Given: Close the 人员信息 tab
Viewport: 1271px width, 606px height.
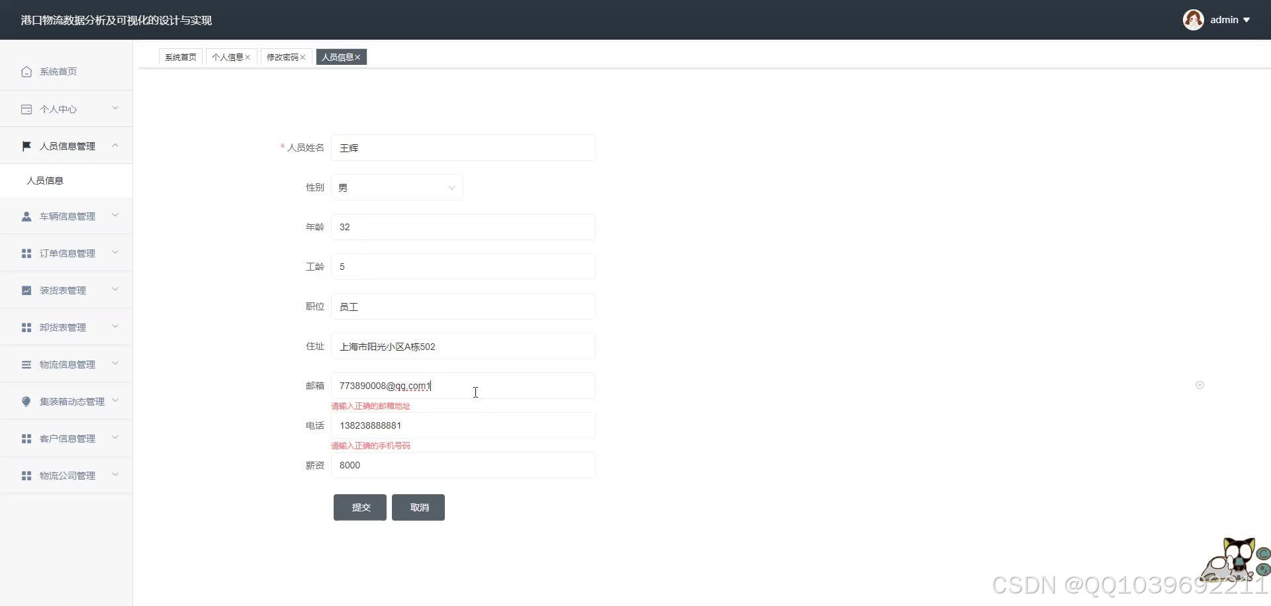Looking at the screenshot, I should (357, 58).
